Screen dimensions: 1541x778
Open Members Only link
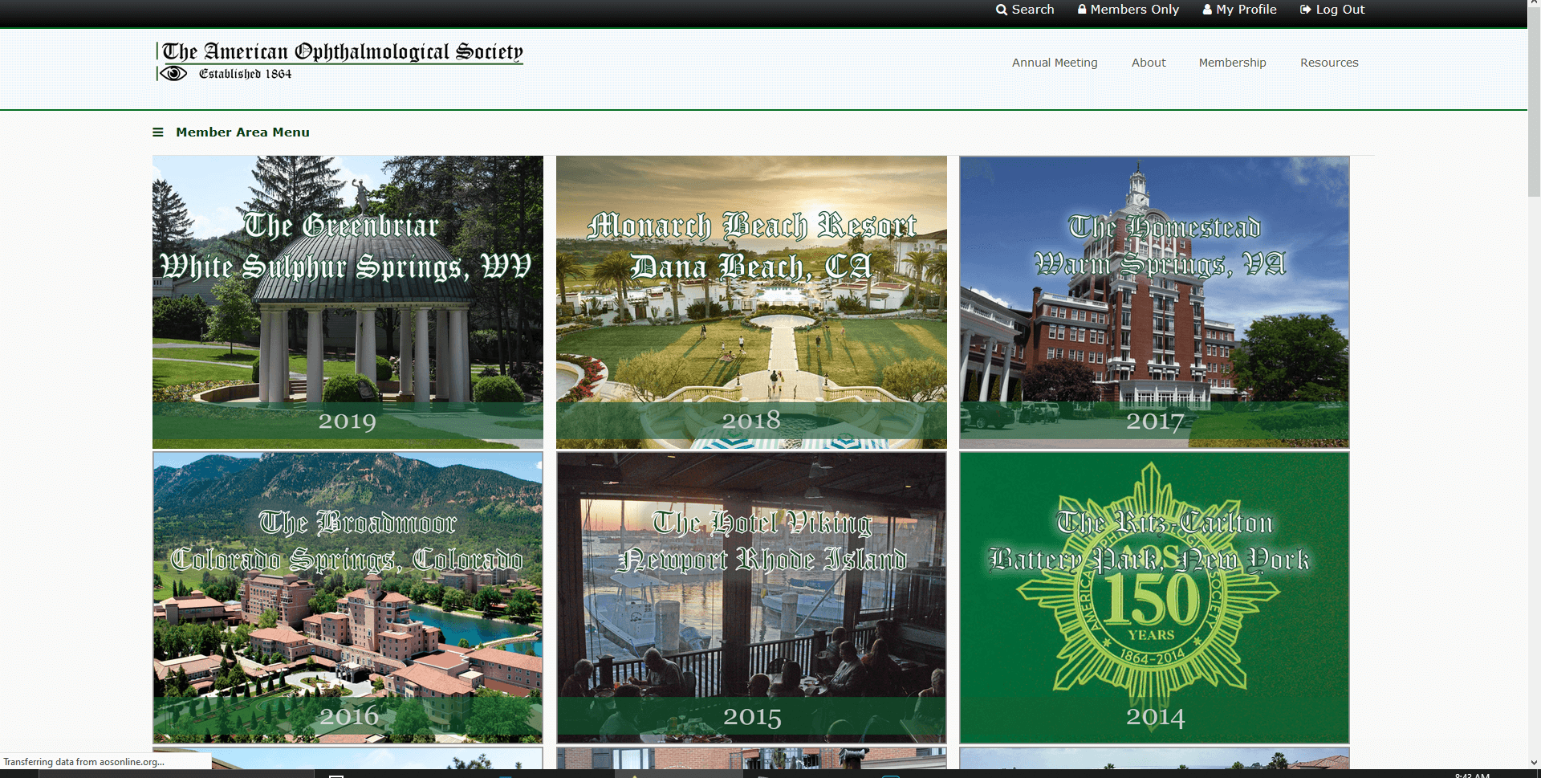click(x=1128, y=10)
